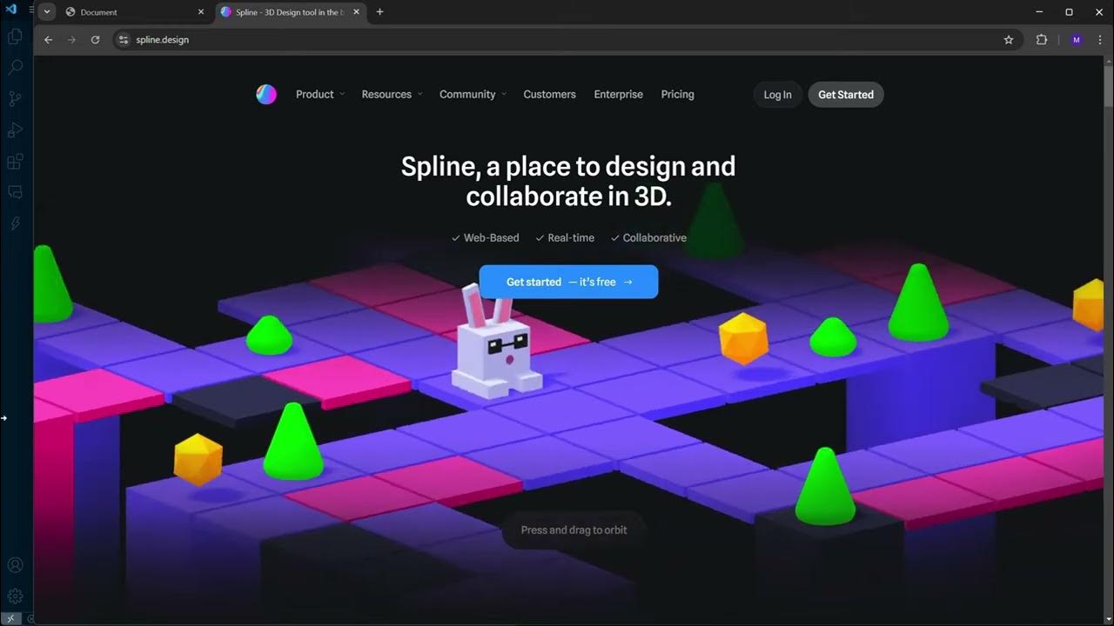The height and width of the screenshot is (626, 1114).
Task: Select the Spline 3D Design tool tab
Action: (x=291, y=12)
